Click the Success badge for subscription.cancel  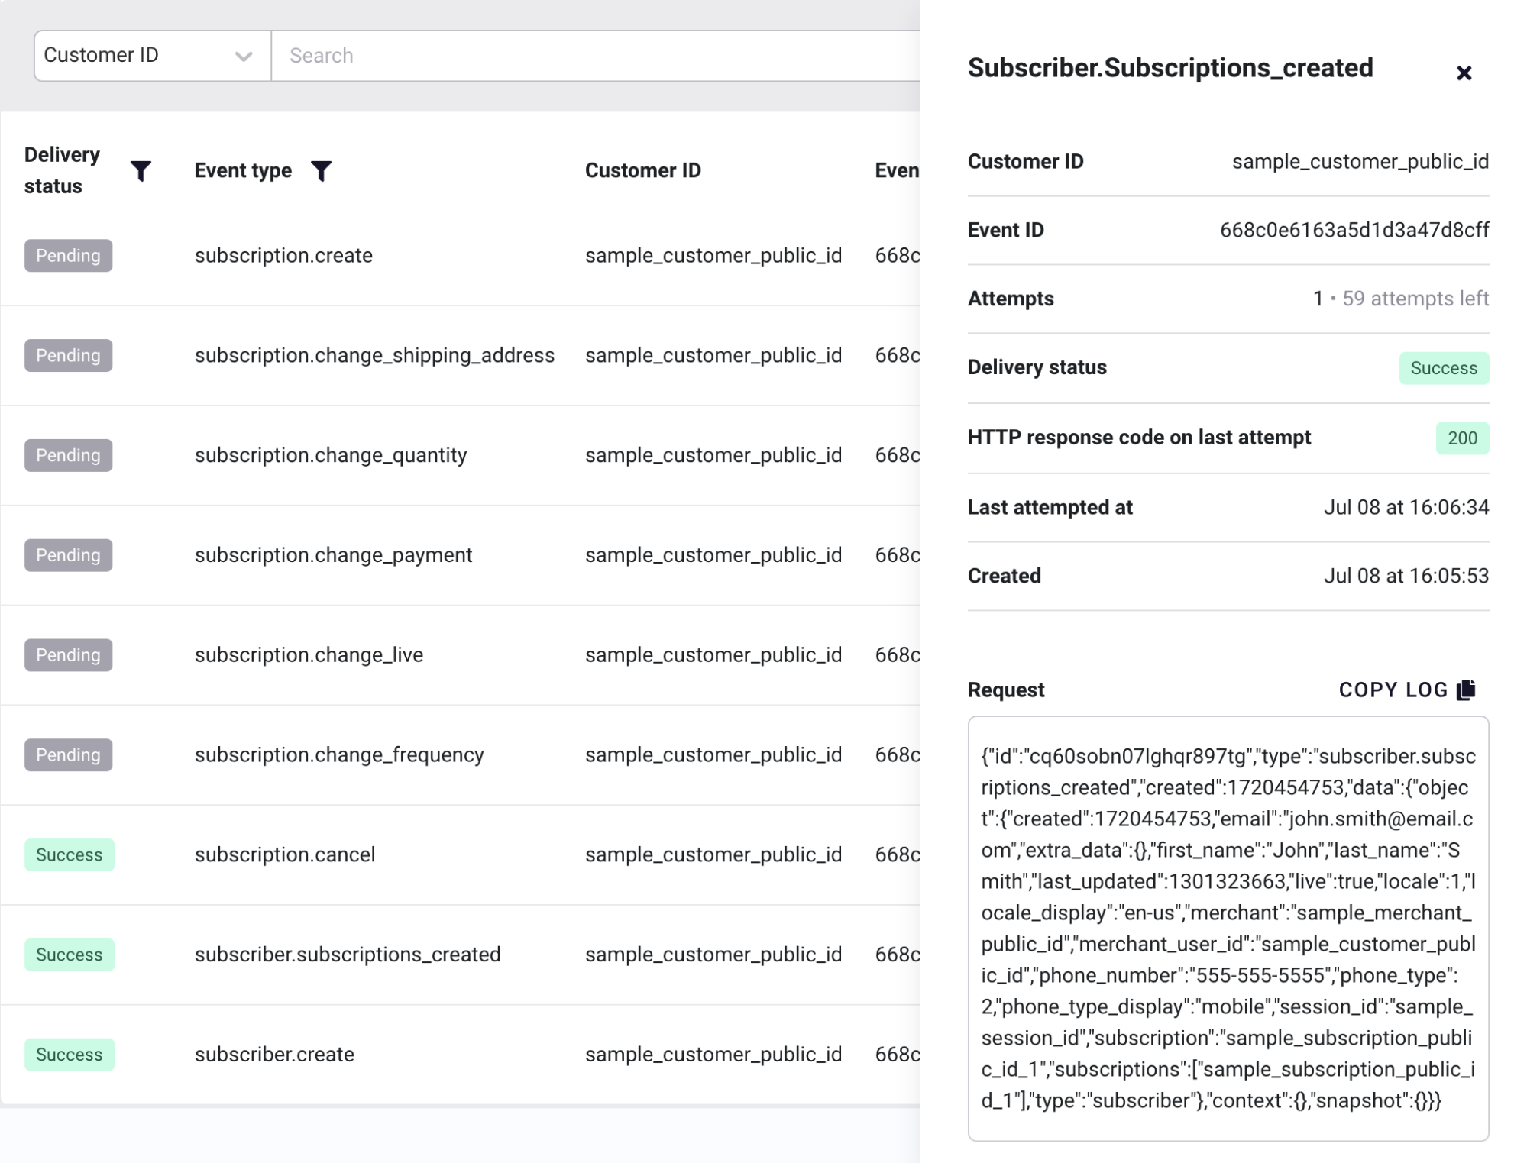(70, 855)
